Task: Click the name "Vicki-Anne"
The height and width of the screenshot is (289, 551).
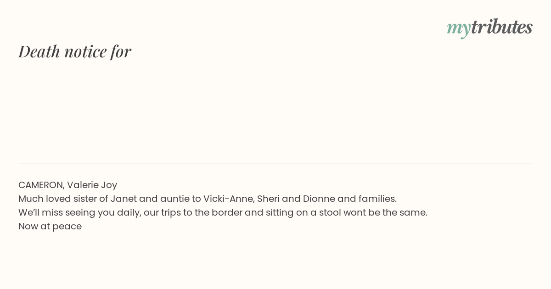Action: pos(229,199)
